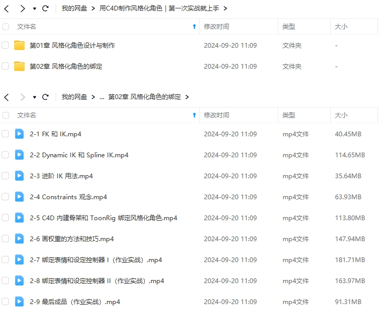Sort bottom panel by 大小 column
Screen dimensions: 379x313
coord(341,115)
